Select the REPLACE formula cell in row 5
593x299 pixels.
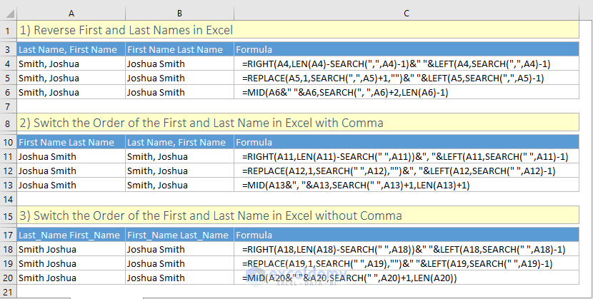pyautogui.click(x=407, y=78)
